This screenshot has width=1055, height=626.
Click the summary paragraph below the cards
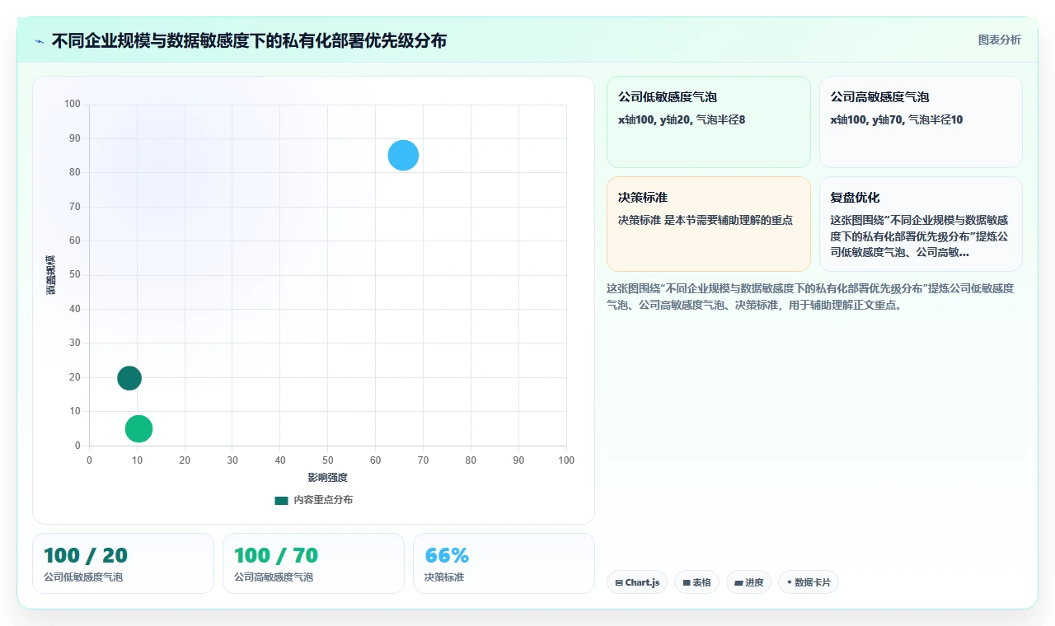811,297
